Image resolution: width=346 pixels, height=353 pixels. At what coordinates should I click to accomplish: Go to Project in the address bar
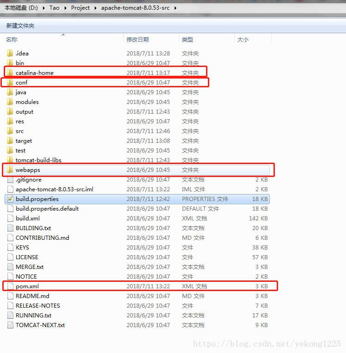tap(80, 8)
